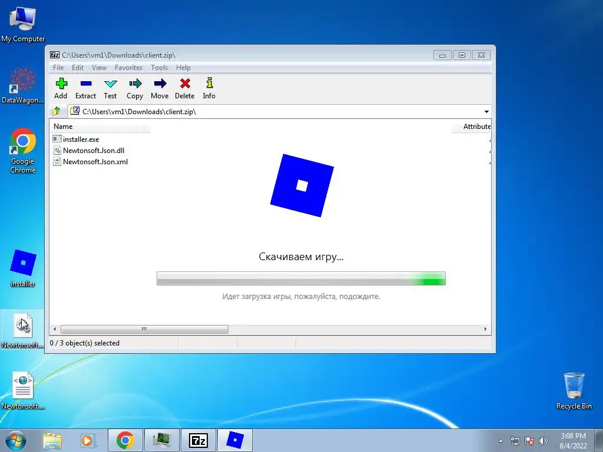Switch to the blue installer taskbar button
The width and height of the screenshot is (603, 452).
(235, 440)
